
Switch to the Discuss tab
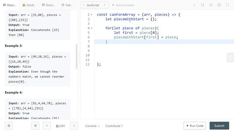49,5
